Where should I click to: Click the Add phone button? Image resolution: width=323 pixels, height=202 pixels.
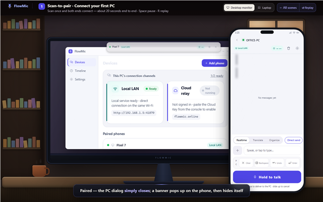click(214, 63)
